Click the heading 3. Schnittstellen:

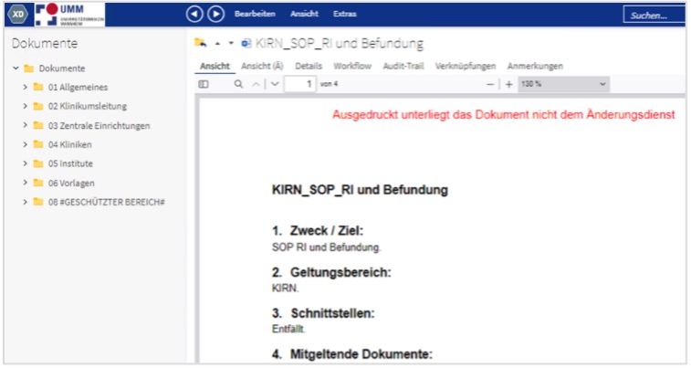[323, 313]
